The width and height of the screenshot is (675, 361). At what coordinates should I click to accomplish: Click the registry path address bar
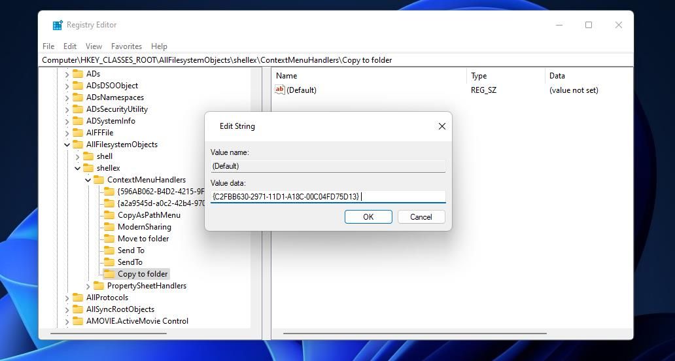pyautogui.click(x=336, y=60)
